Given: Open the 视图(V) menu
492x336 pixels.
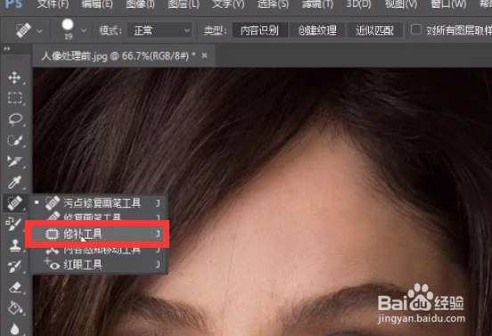Looking at the screenshot, I should point(401,4).
